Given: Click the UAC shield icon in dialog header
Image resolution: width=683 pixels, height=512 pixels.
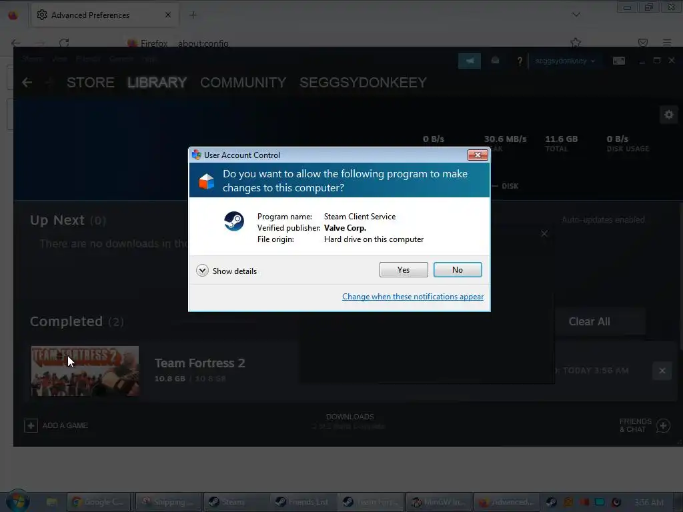Looking at the screenshot, I should click(x=207, y=181).
